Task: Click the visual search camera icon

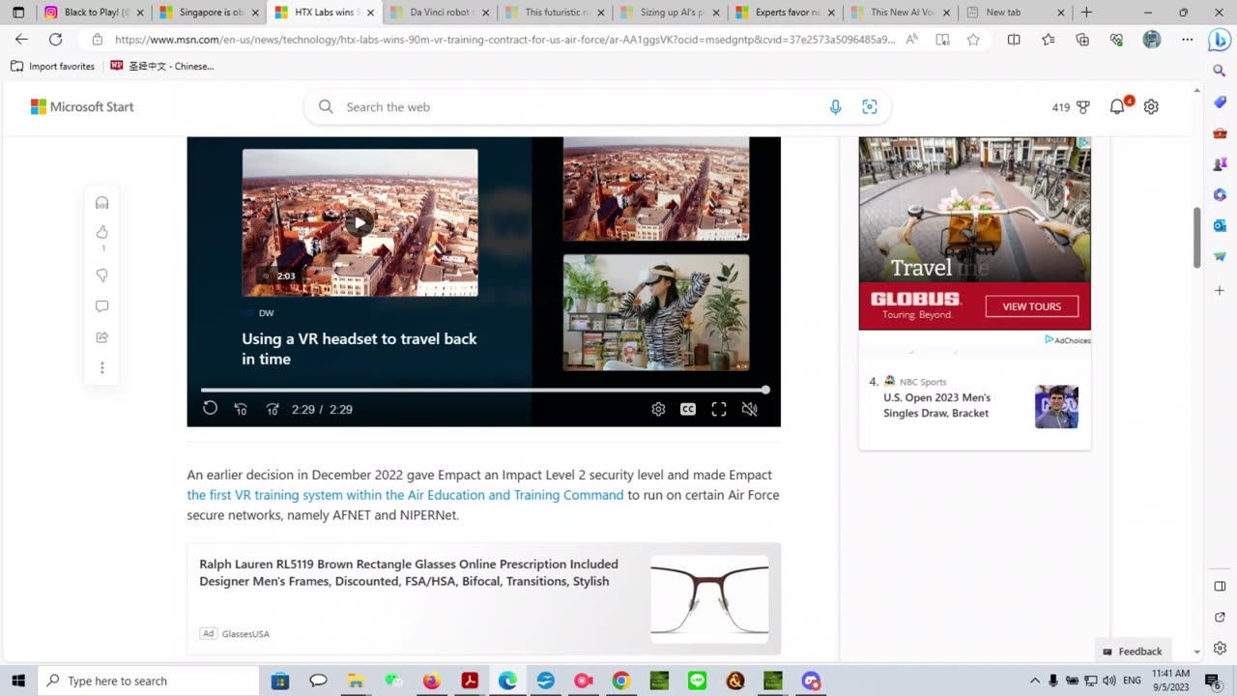Action: coord(870,107)
